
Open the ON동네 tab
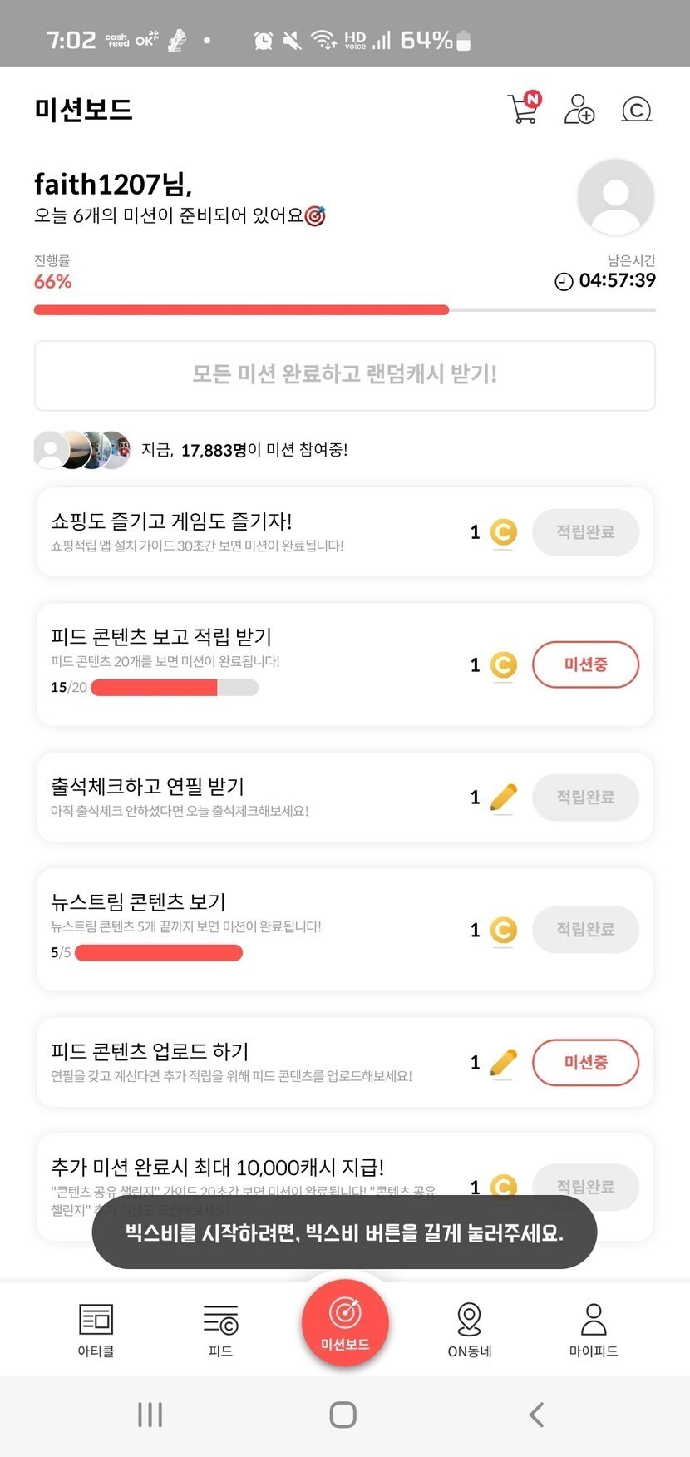pos(470,1329)
